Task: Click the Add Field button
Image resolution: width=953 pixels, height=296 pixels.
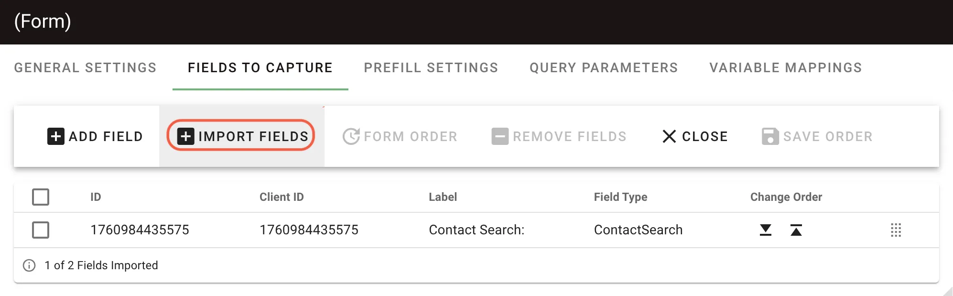Action: (x=95, y=136)
